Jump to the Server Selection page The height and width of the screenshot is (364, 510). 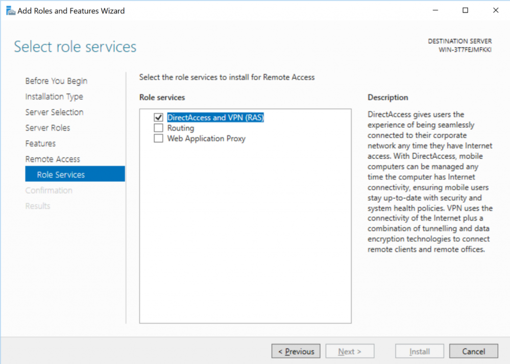[x=54, y=112]
